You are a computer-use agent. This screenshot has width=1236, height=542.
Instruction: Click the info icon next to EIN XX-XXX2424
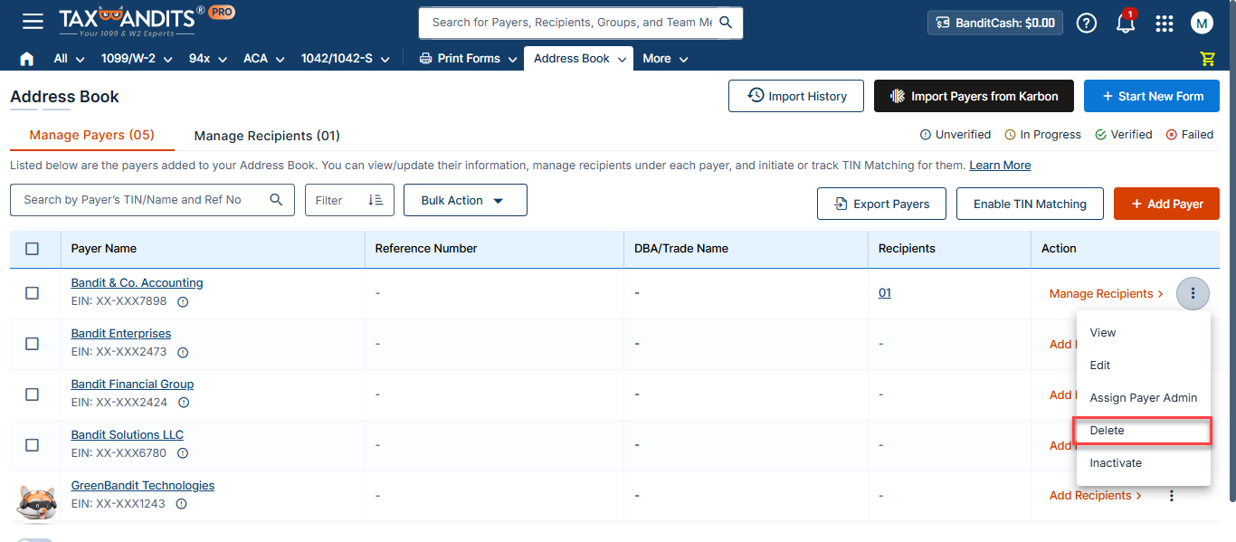(x=183, y=403)
